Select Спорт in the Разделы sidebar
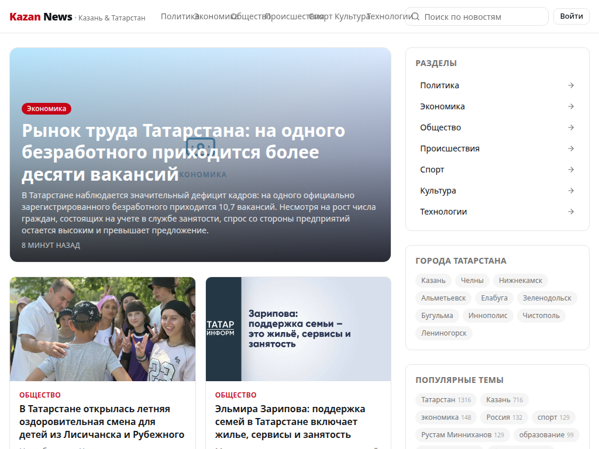599x449 pixels. tap(497, 169)
